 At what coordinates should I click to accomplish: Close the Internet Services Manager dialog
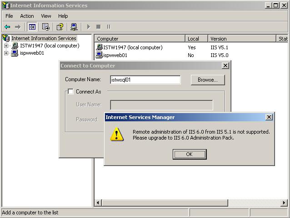[269, 117]
